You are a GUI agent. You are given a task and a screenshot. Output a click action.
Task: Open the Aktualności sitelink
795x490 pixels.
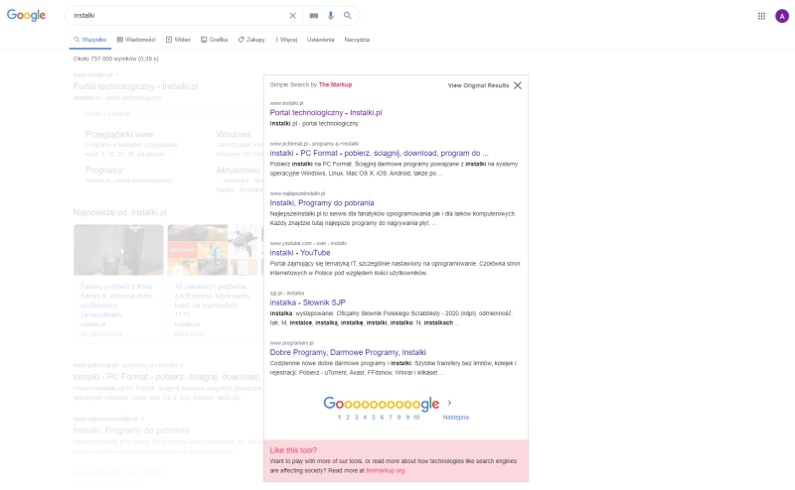pos(238,170)
